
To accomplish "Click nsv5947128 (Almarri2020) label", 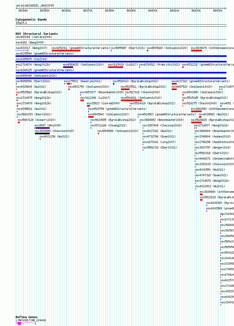I will (37, 120).
